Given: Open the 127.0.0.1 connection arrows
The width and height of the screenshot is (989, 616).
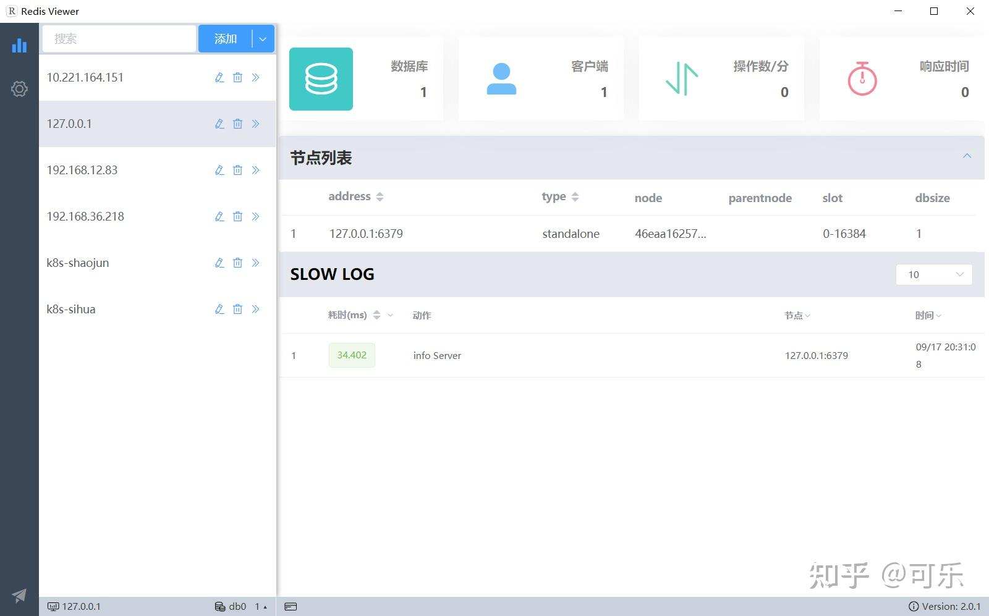Looking at the screenshot, I should 255,124.
